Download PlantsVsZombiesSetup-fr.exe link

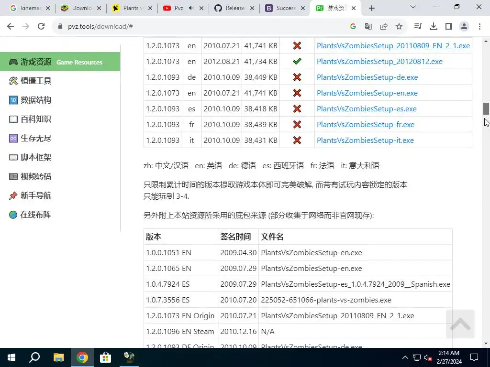point(365,125)
